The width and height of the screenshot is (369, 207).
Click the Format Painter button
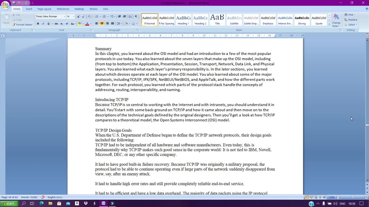pos(22,25)
